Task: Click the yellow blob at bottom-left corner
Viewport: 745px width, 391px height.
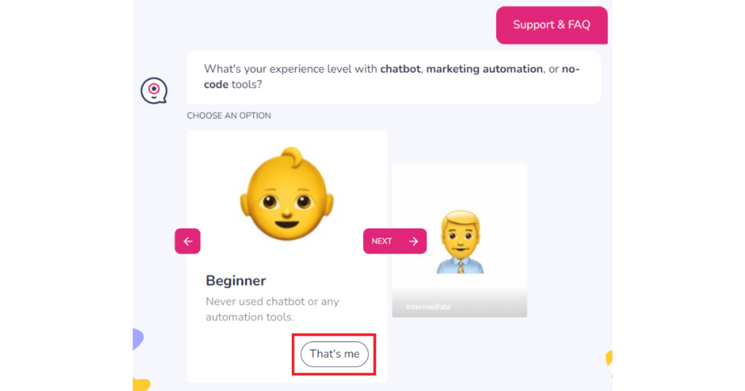Action: click(141, 384)
